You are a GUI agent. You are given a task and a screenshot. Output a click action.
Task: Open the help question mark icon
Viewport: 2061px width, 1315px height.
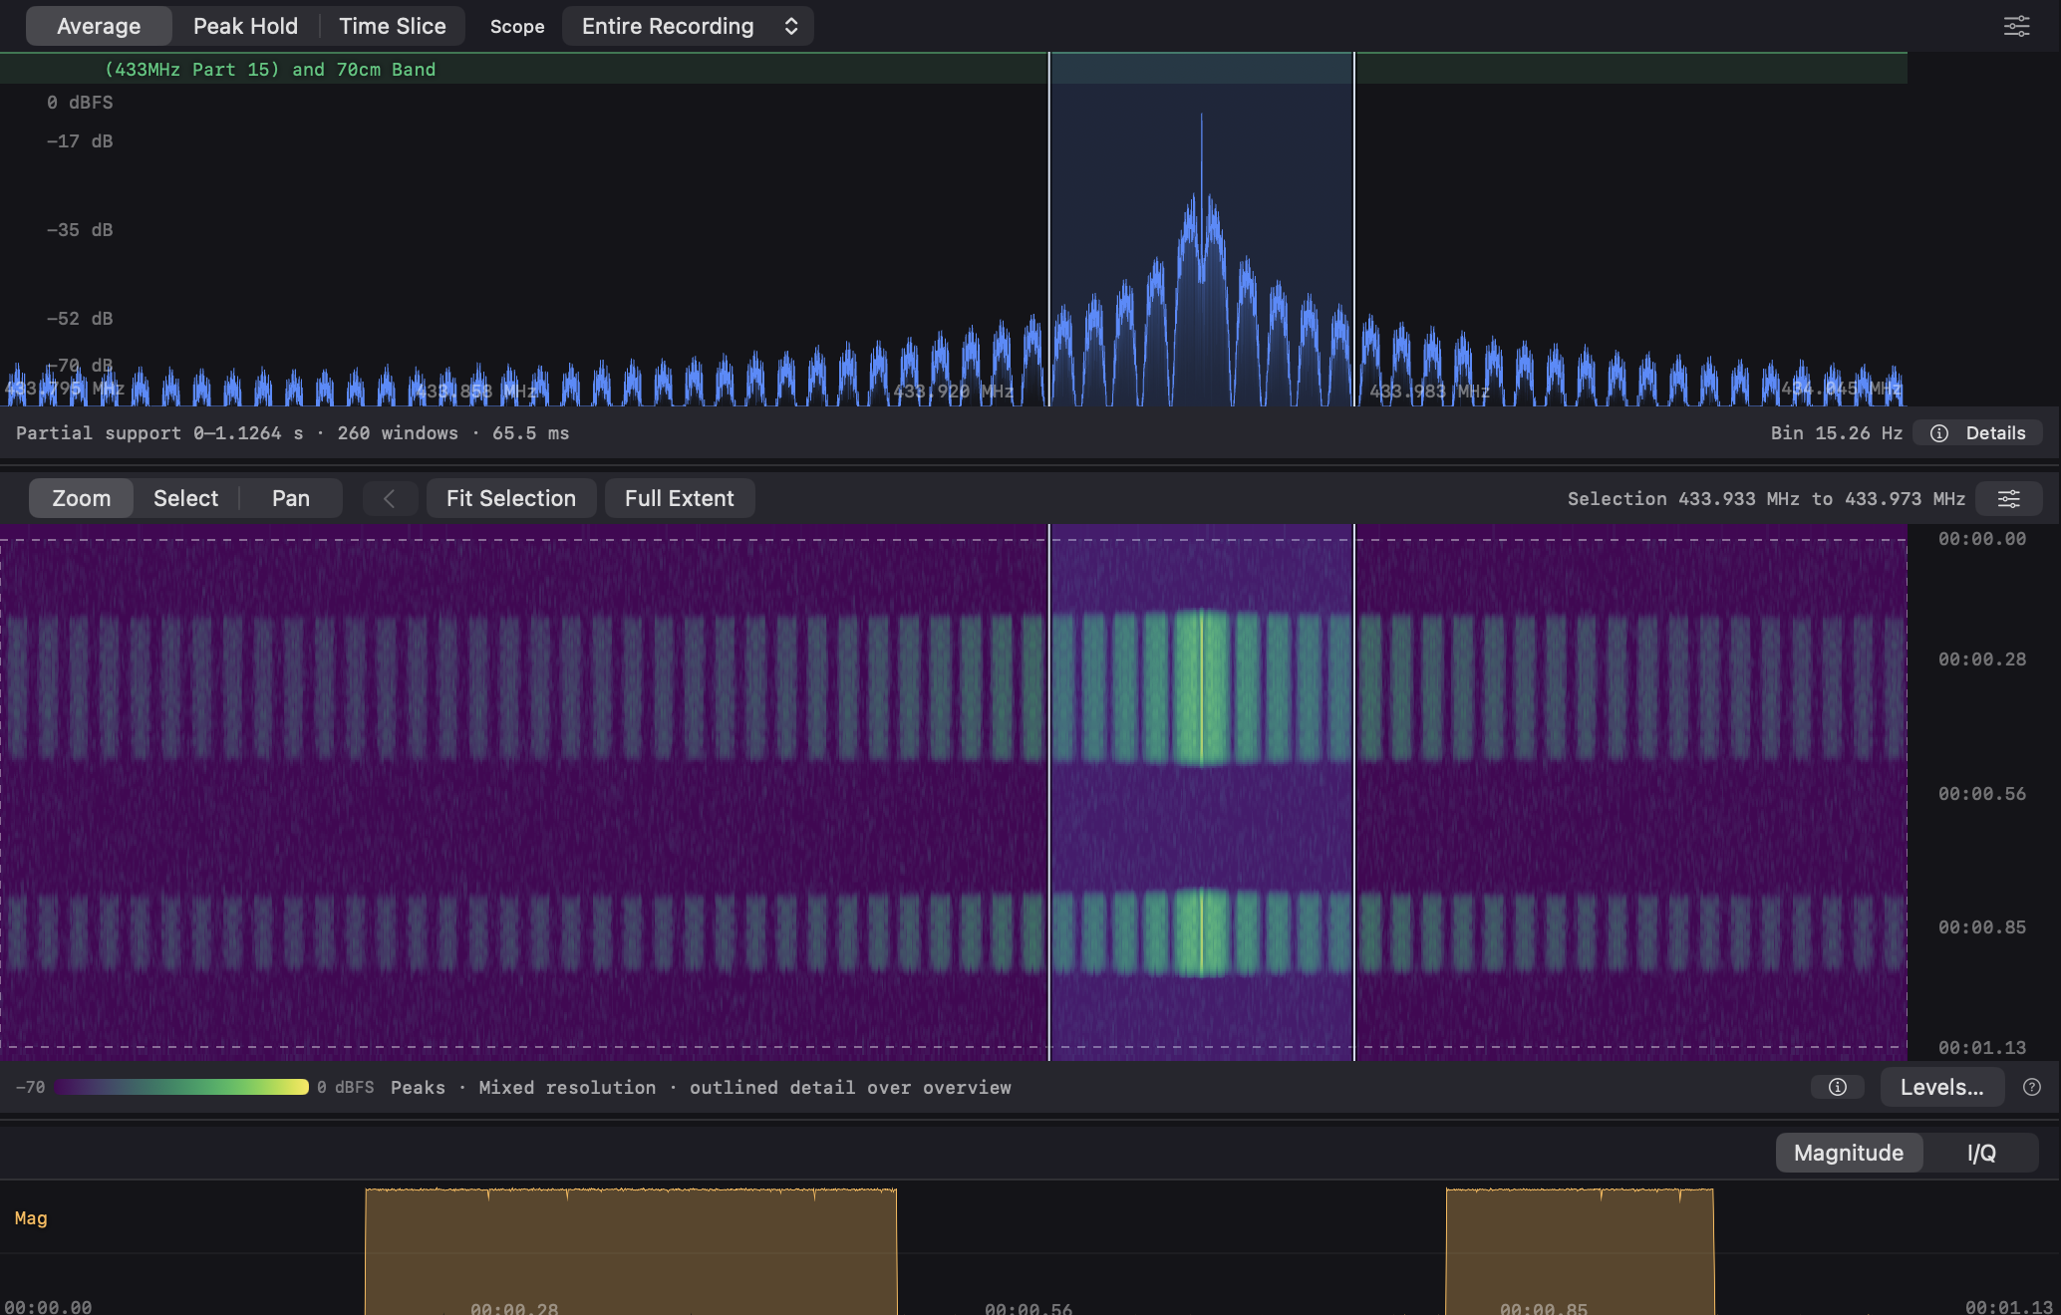(x=2032, y=1087)
